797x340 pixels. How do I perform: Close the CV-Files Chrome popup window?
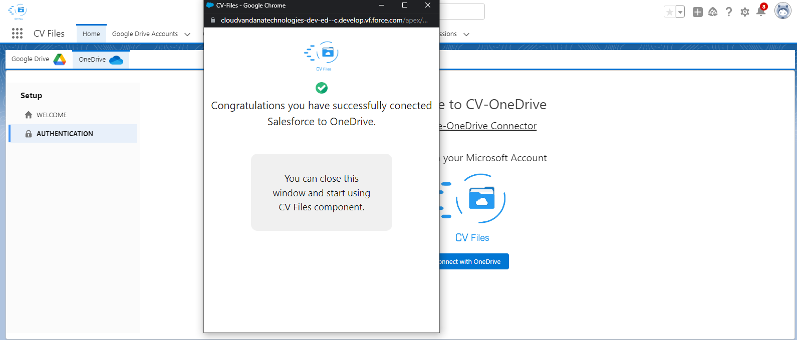point(428,6)
